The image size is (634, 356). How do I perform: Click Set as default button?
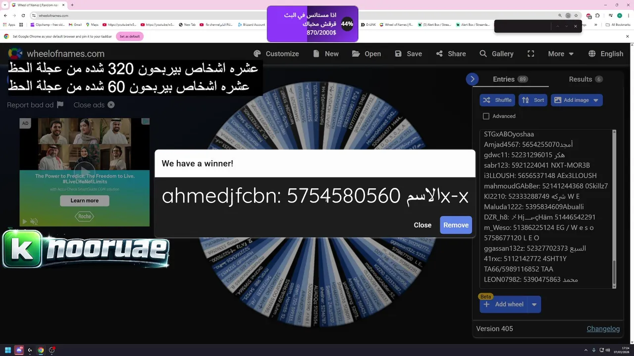130,36
